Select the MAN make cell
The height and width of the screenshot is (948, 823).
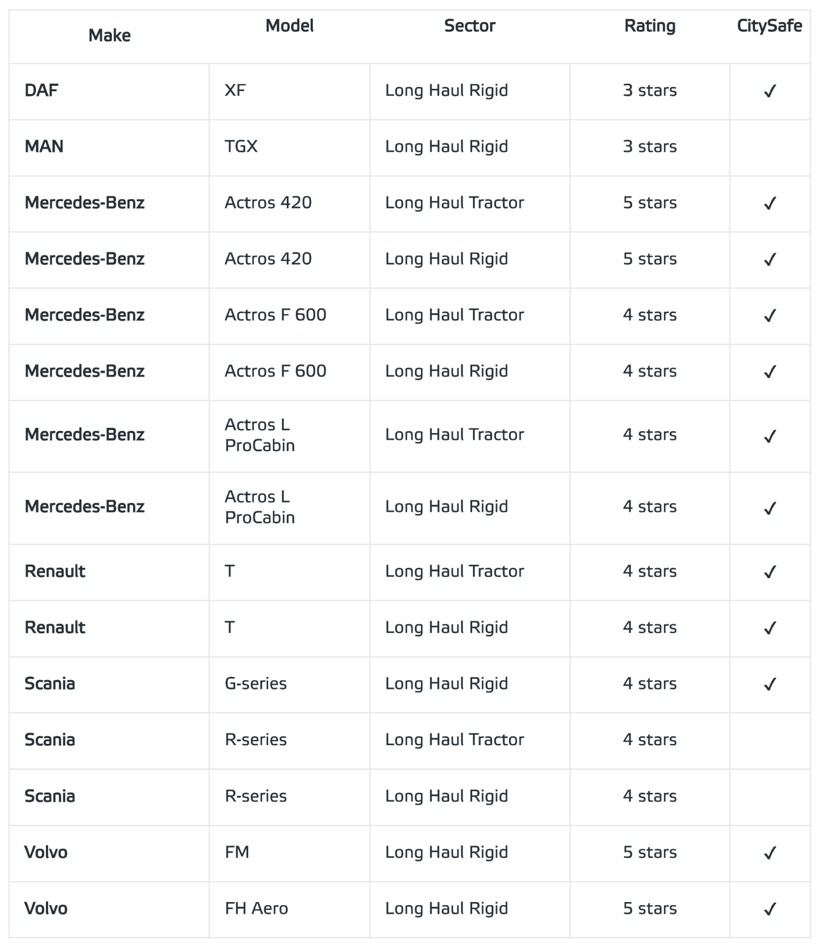(44, 147)
